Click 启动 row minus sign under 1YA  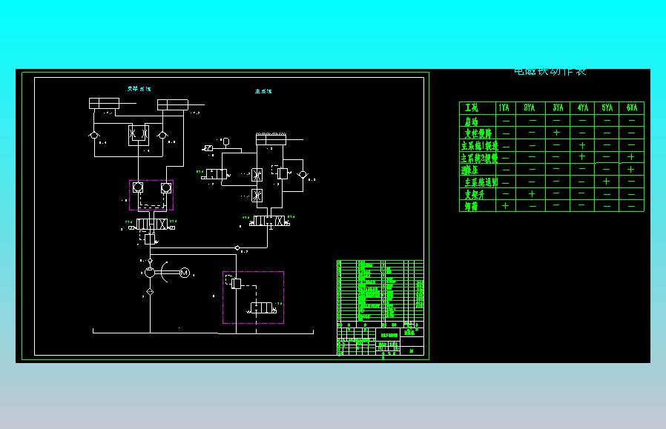506,121
